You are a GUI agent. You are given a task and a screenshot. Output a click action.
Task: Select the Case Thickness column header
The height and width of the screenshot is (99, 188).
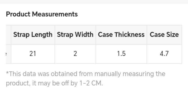click(121, 35)
